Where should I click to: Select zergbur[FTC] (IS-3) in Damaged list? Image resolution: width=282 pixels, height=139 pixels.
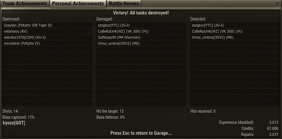[x=141, y=25]
